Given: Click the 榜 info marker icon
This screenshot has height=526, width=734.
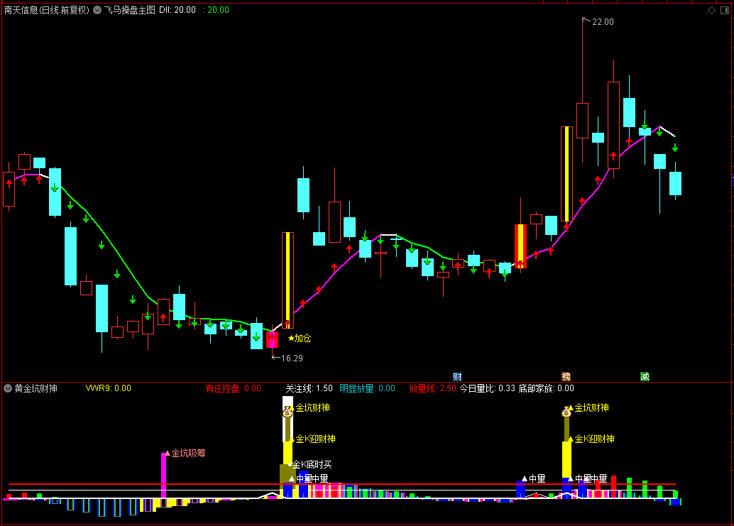Looking at the screenshot, I should pos(566,377).
